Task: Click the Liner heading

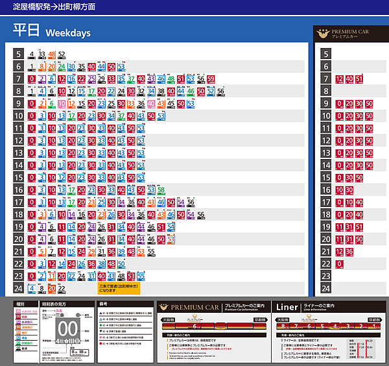Action: click(287, 307)
